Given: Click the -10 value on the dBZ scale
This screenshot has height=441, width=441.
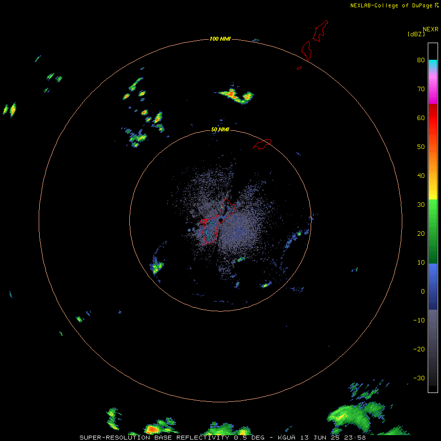Looking at the screenshot, I should pyautogui.click(x=419, y=320).
